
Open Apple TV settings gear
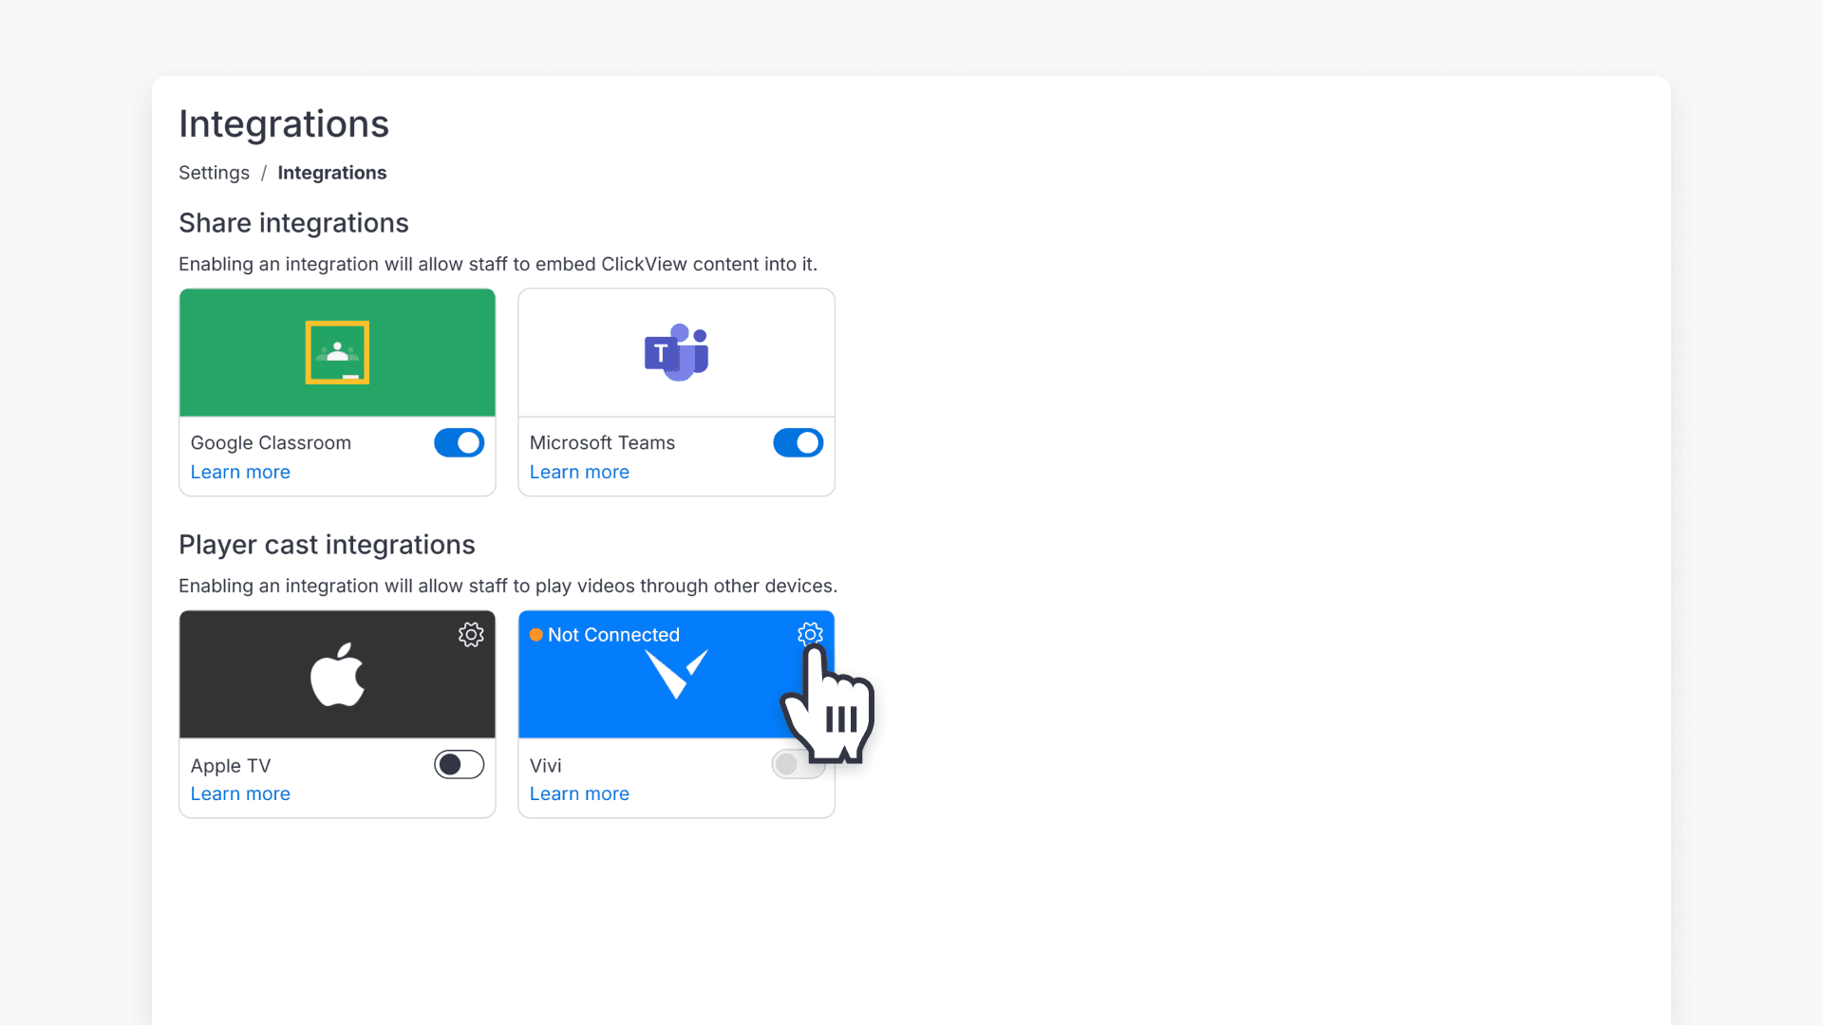[x=471, y=634]
